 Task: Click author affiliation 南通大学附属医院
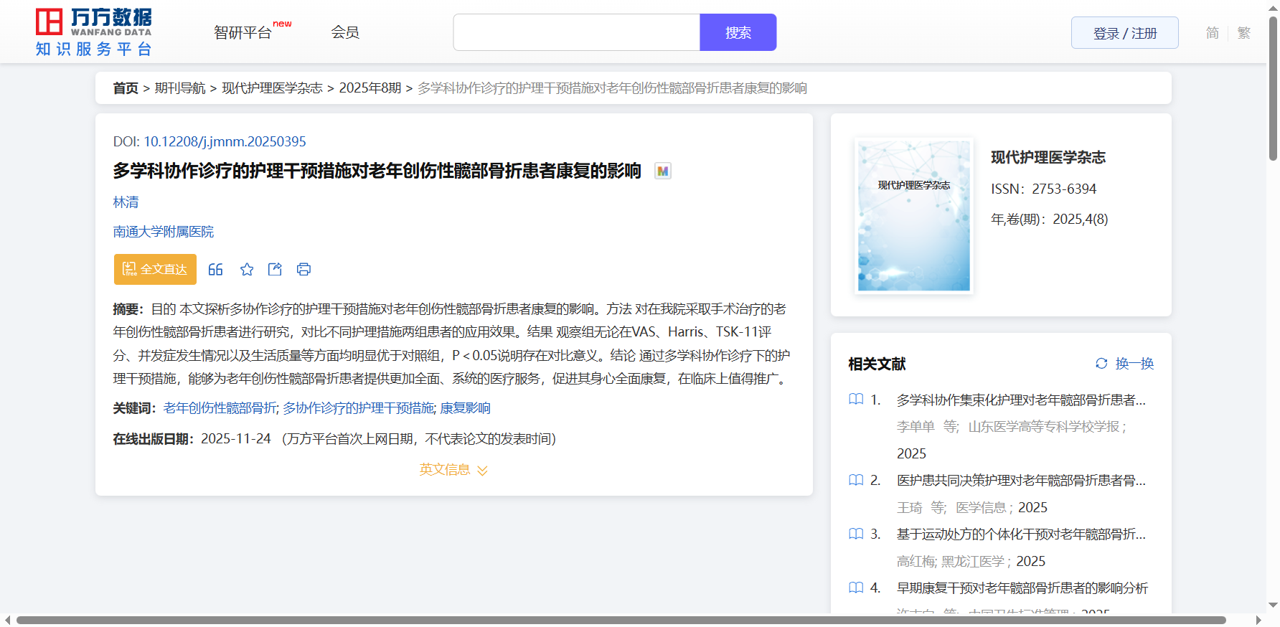(164, 232)
